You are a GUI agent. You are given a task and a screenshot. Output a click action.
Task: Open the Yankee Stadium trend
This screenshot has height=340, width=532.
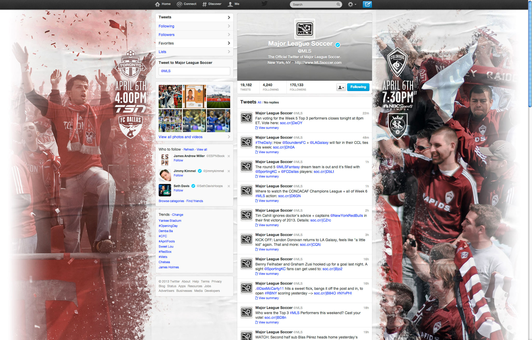click(x=170, y=221)
